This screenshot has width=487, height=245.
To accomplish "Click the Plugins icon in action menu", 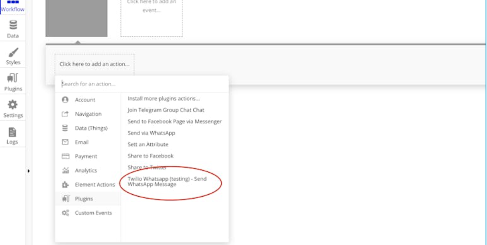I will (66, 199).
